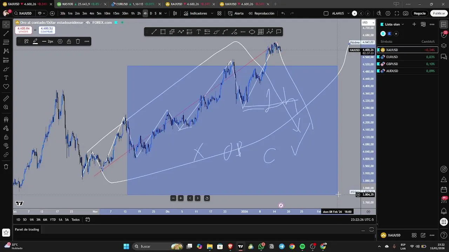Click the VENDER 4.600,04 sell button
This screenshot has height=252, width=449.
[24, 30]
